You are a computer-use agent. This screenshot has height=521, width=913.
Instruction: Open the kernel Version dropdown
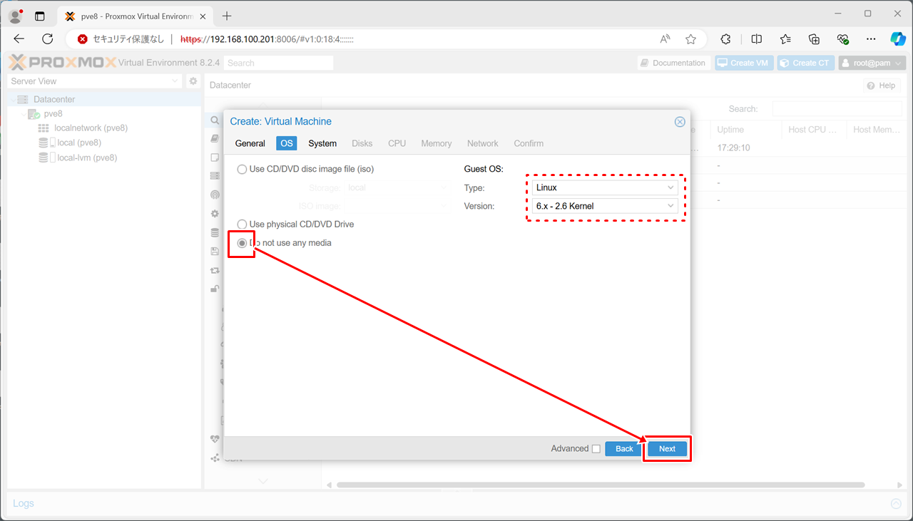pyautogui.click(x=605, y=206)
